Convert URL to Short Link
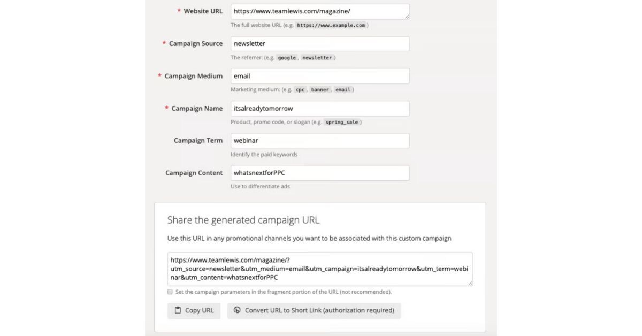 tap(314, 311)
